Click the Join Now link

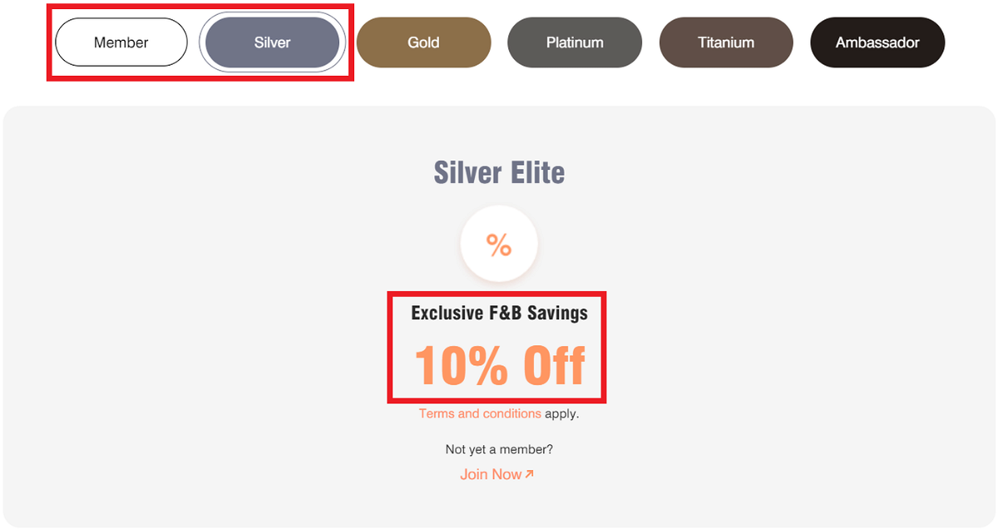[x=491, y=474]
